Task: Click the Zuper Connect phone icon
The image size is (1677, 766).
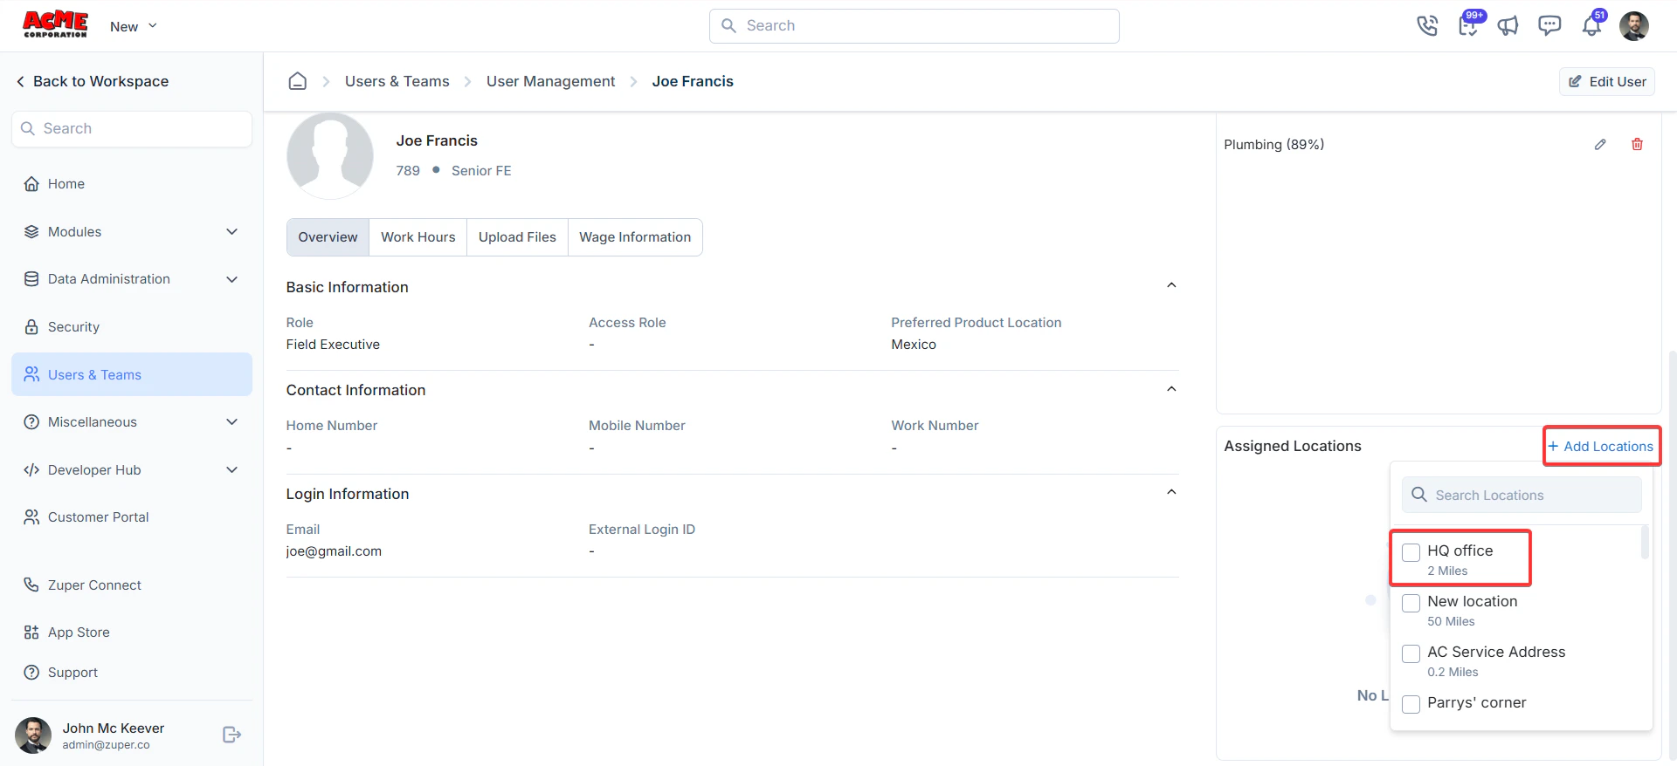Action: [31, 585]
